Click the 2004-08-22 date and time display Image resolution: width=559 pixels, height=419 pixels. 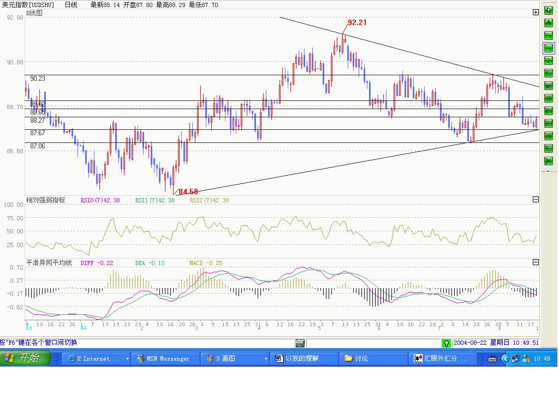pyautogui.click(x=496, y=343)
